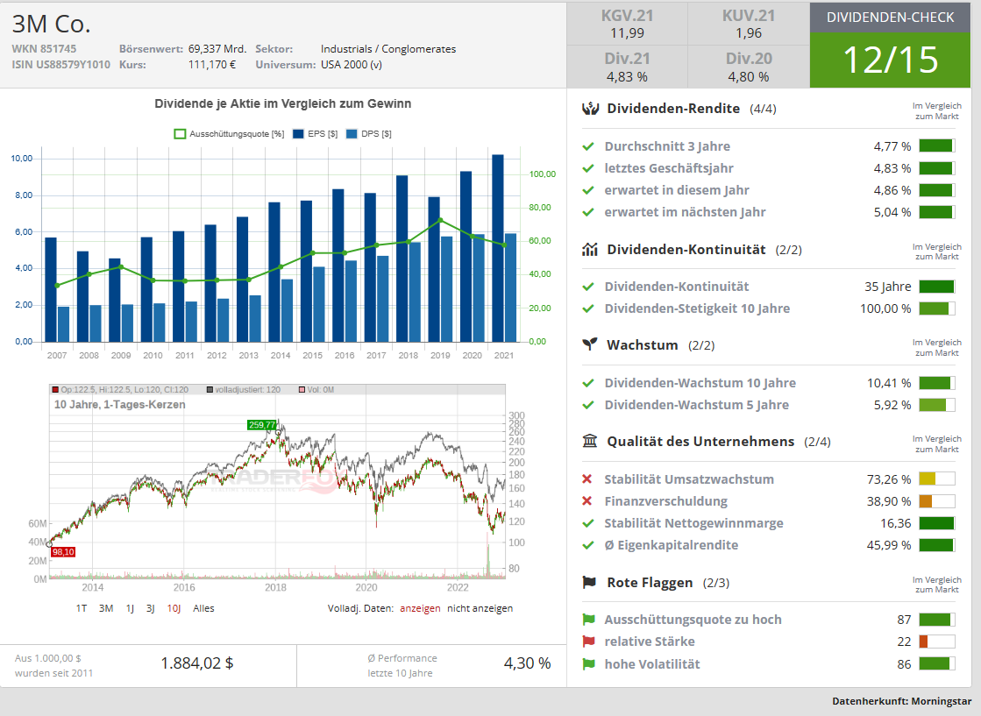This screenshot has width=981, height=716.
Task: Click the Stabilität Umsatzwachstum yellow rating bar
Action: [x=936, y=479]
